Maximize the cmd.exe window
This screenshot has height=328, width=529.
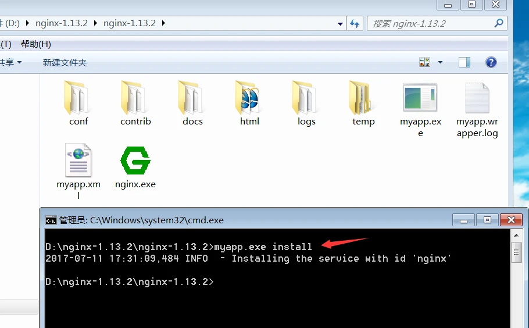pos(487,220)
